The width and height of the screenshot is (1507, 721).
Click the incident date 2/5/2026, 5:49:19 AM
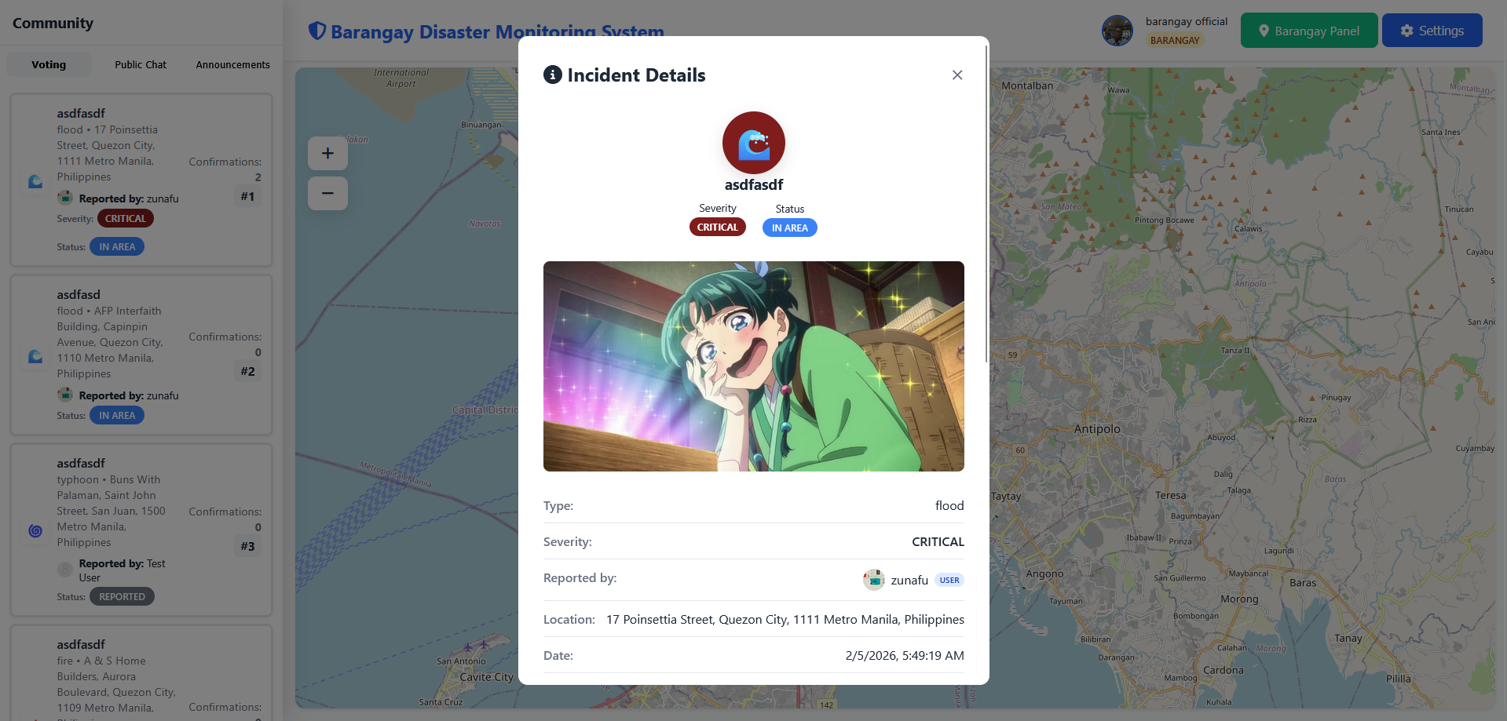point(905,656)
